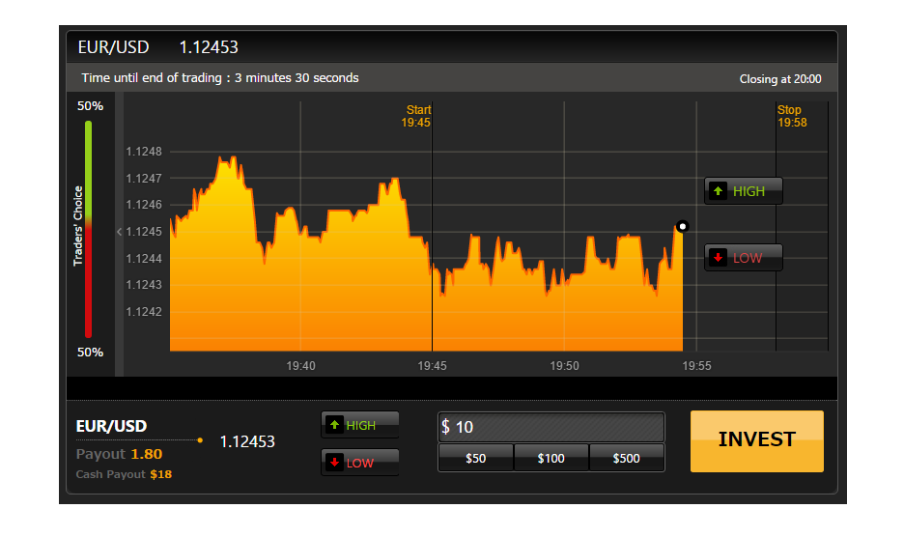The height and width of the screenshot is (537, 904).
Task: Expand the left chevron beside the chart
Action: (x=119, y=232)
